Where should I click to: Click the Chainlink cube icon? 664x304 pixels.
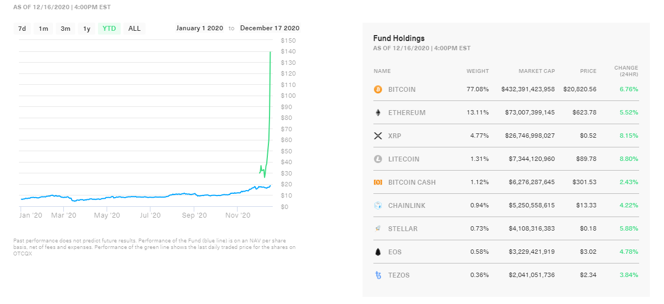click(x=378, y=205)
